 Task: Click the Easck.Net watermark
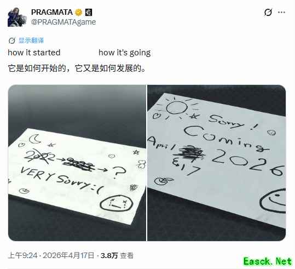(x=268, y=261)
